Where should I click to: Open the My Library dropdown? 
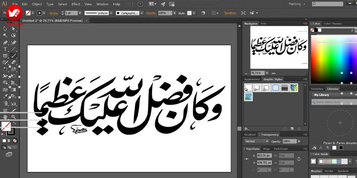point(334,95)
